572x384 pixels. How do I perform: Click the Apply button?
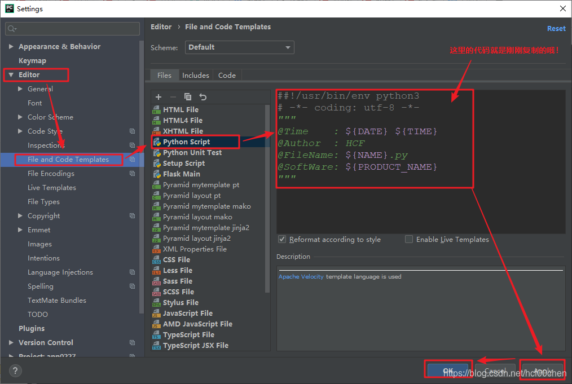coord(543,371)
